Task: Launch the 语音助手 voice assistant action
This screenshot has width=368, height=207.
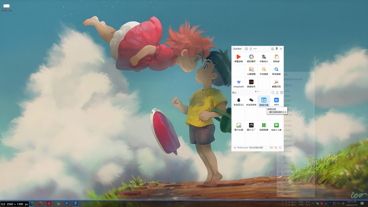Action: click(x=251, y=83)
